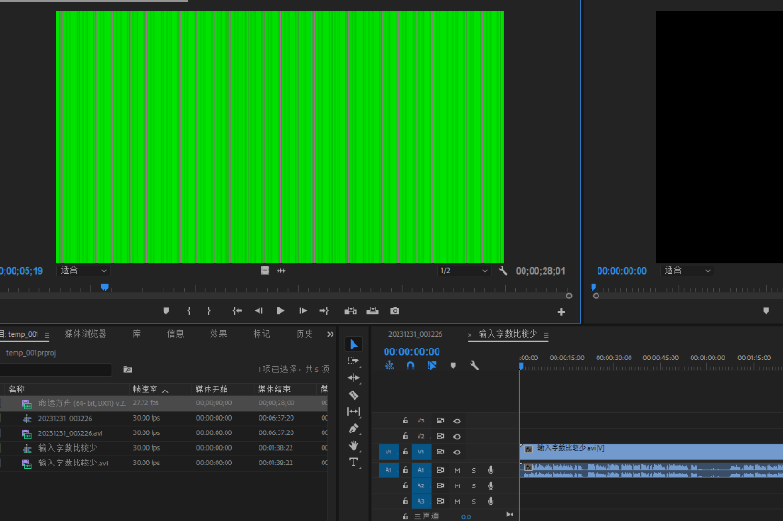Switch to the 信息 tab
Viewport: 783px width, 521px height.
tap(175, 334)
